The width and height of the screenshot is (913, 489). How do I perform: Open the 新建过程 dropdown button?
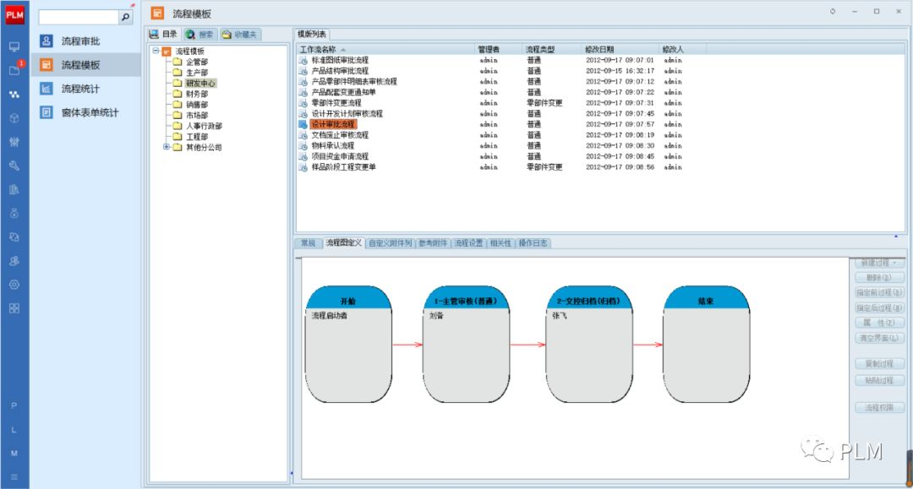(x=880, y=264)
